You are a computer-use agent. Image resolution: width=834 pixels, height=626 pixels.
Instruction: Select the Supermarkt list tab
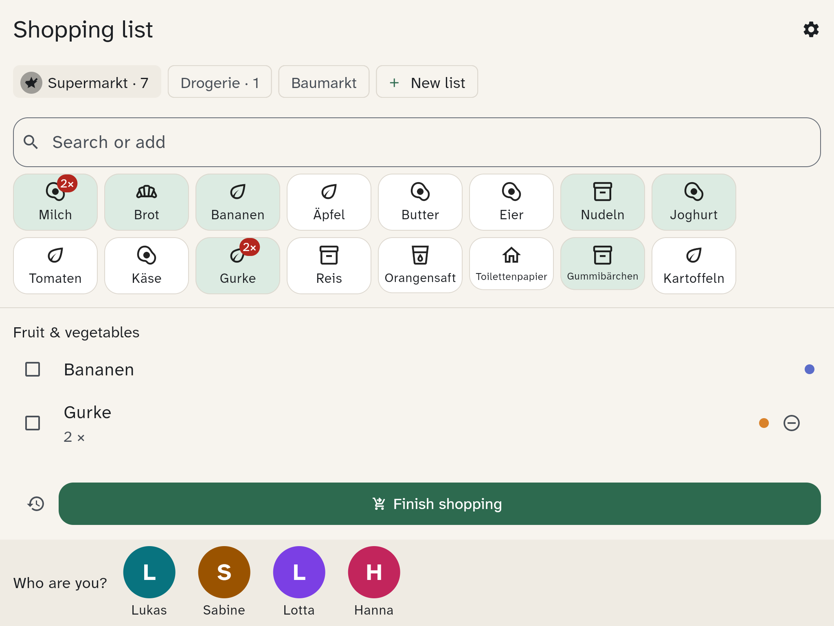point(87,82)
